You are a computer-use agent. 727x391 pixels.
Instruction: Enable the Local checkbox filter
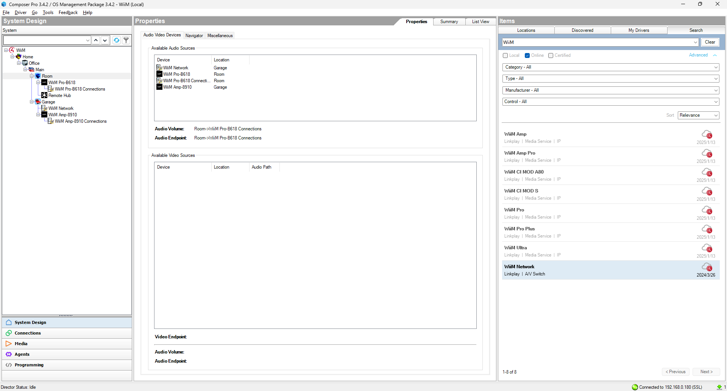point(505,55)
